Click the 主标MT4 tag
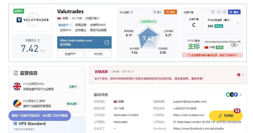 [x=65, y=30]
